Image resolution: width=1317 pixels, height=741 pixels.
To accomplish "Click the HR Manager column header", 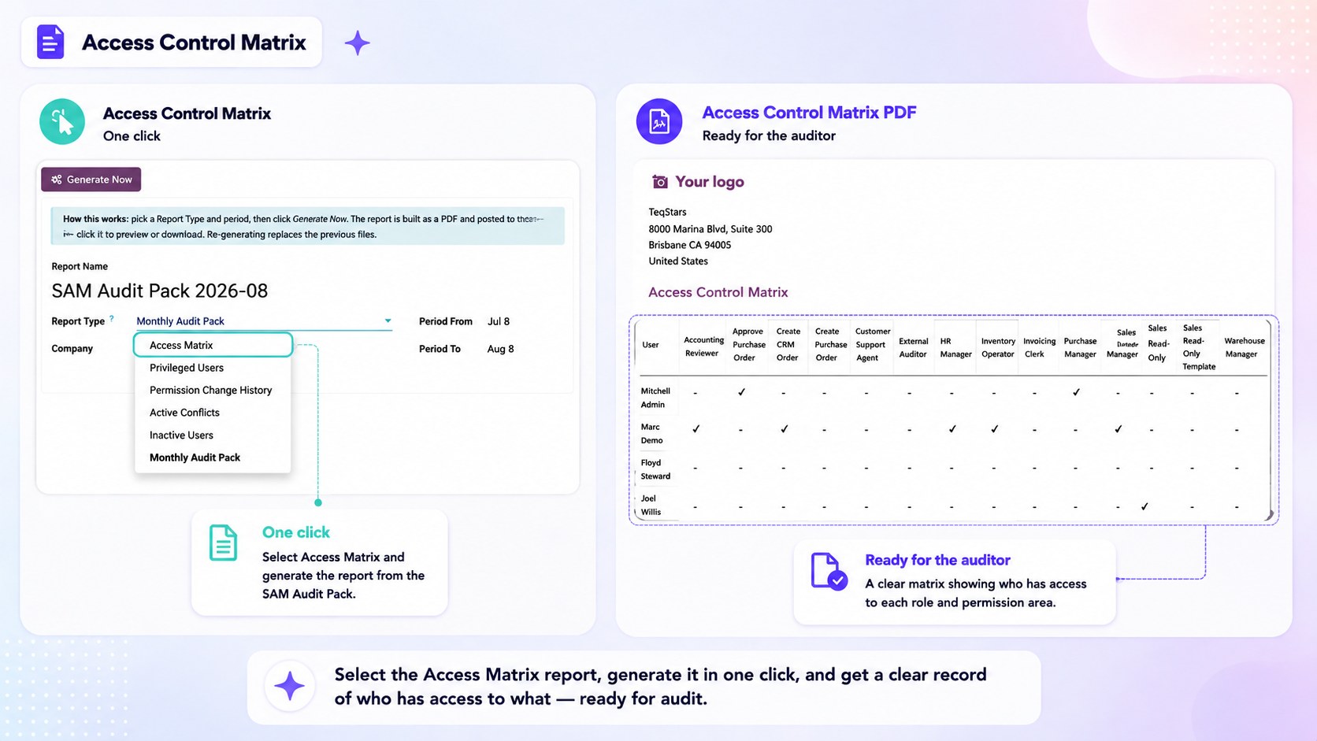I will click(955, 347).
